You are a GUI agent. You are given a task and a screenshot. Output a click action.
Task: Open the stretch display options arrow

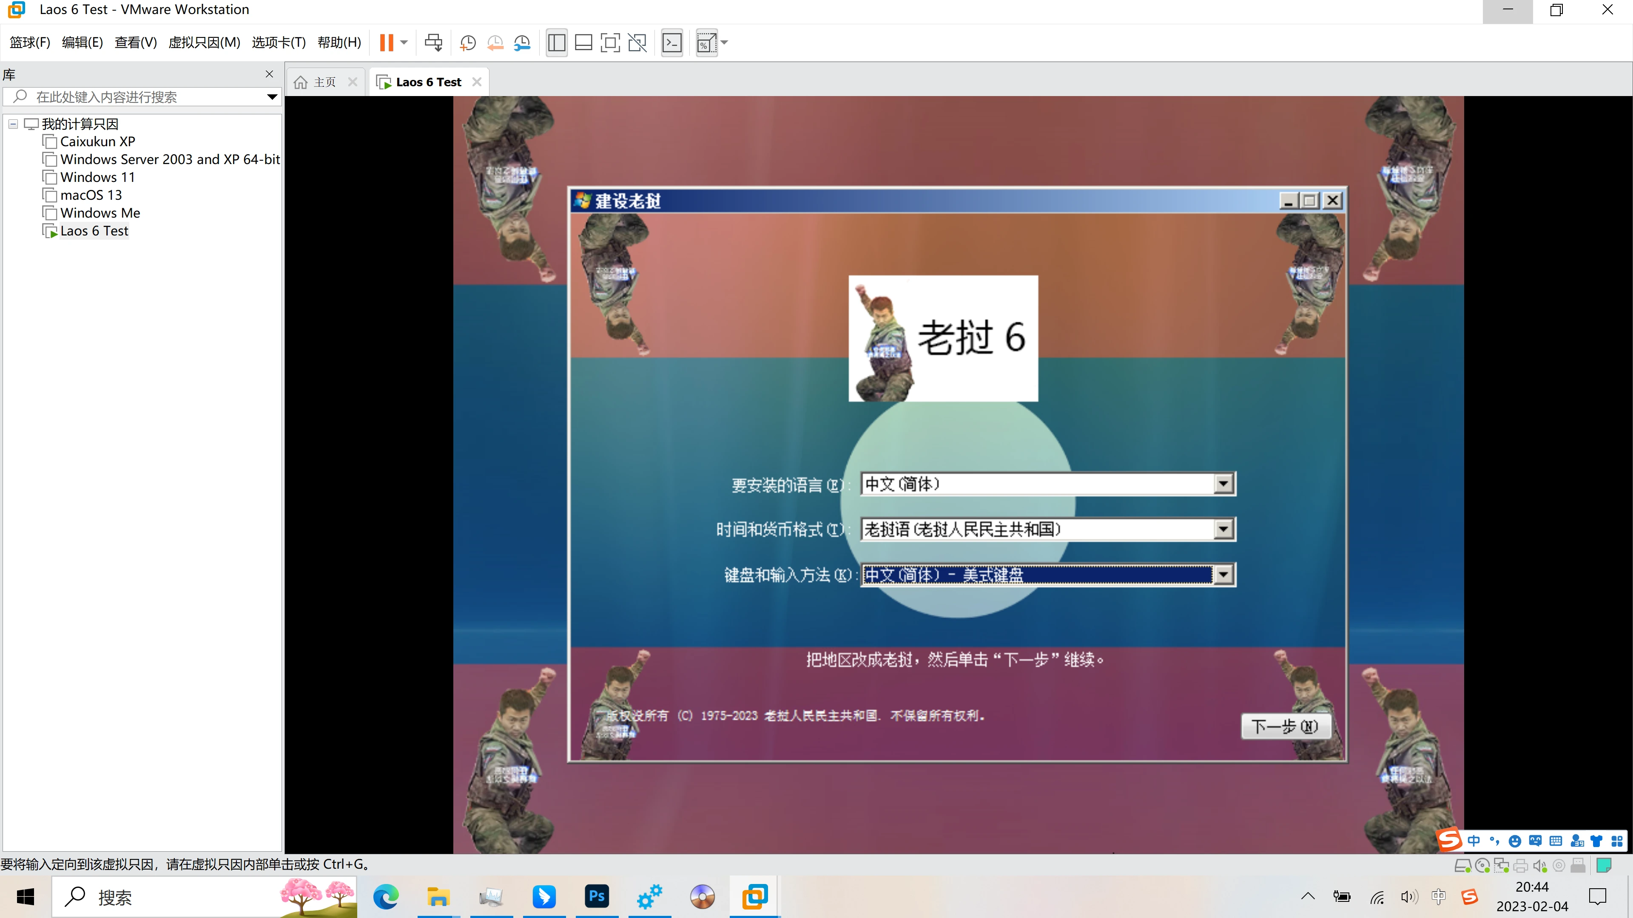click(725, 42)
